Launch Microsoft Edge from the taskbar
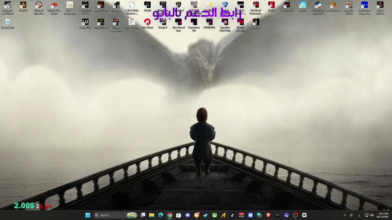 pos(160,215)
